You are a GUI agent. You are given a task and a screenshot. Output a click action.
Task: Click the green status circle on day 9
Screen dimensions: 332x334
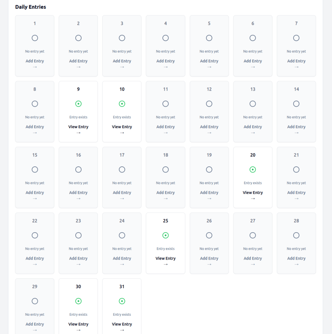coord(78,104)
